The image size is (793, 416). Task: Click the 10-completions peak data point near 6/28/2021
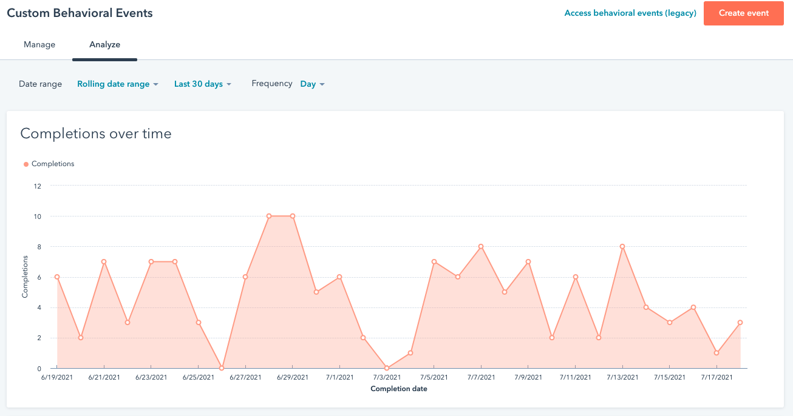269,216
